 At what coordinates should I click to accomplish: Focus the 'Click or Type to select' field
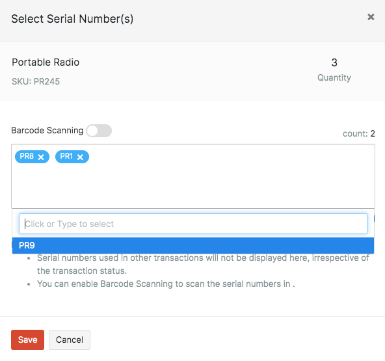193,224
